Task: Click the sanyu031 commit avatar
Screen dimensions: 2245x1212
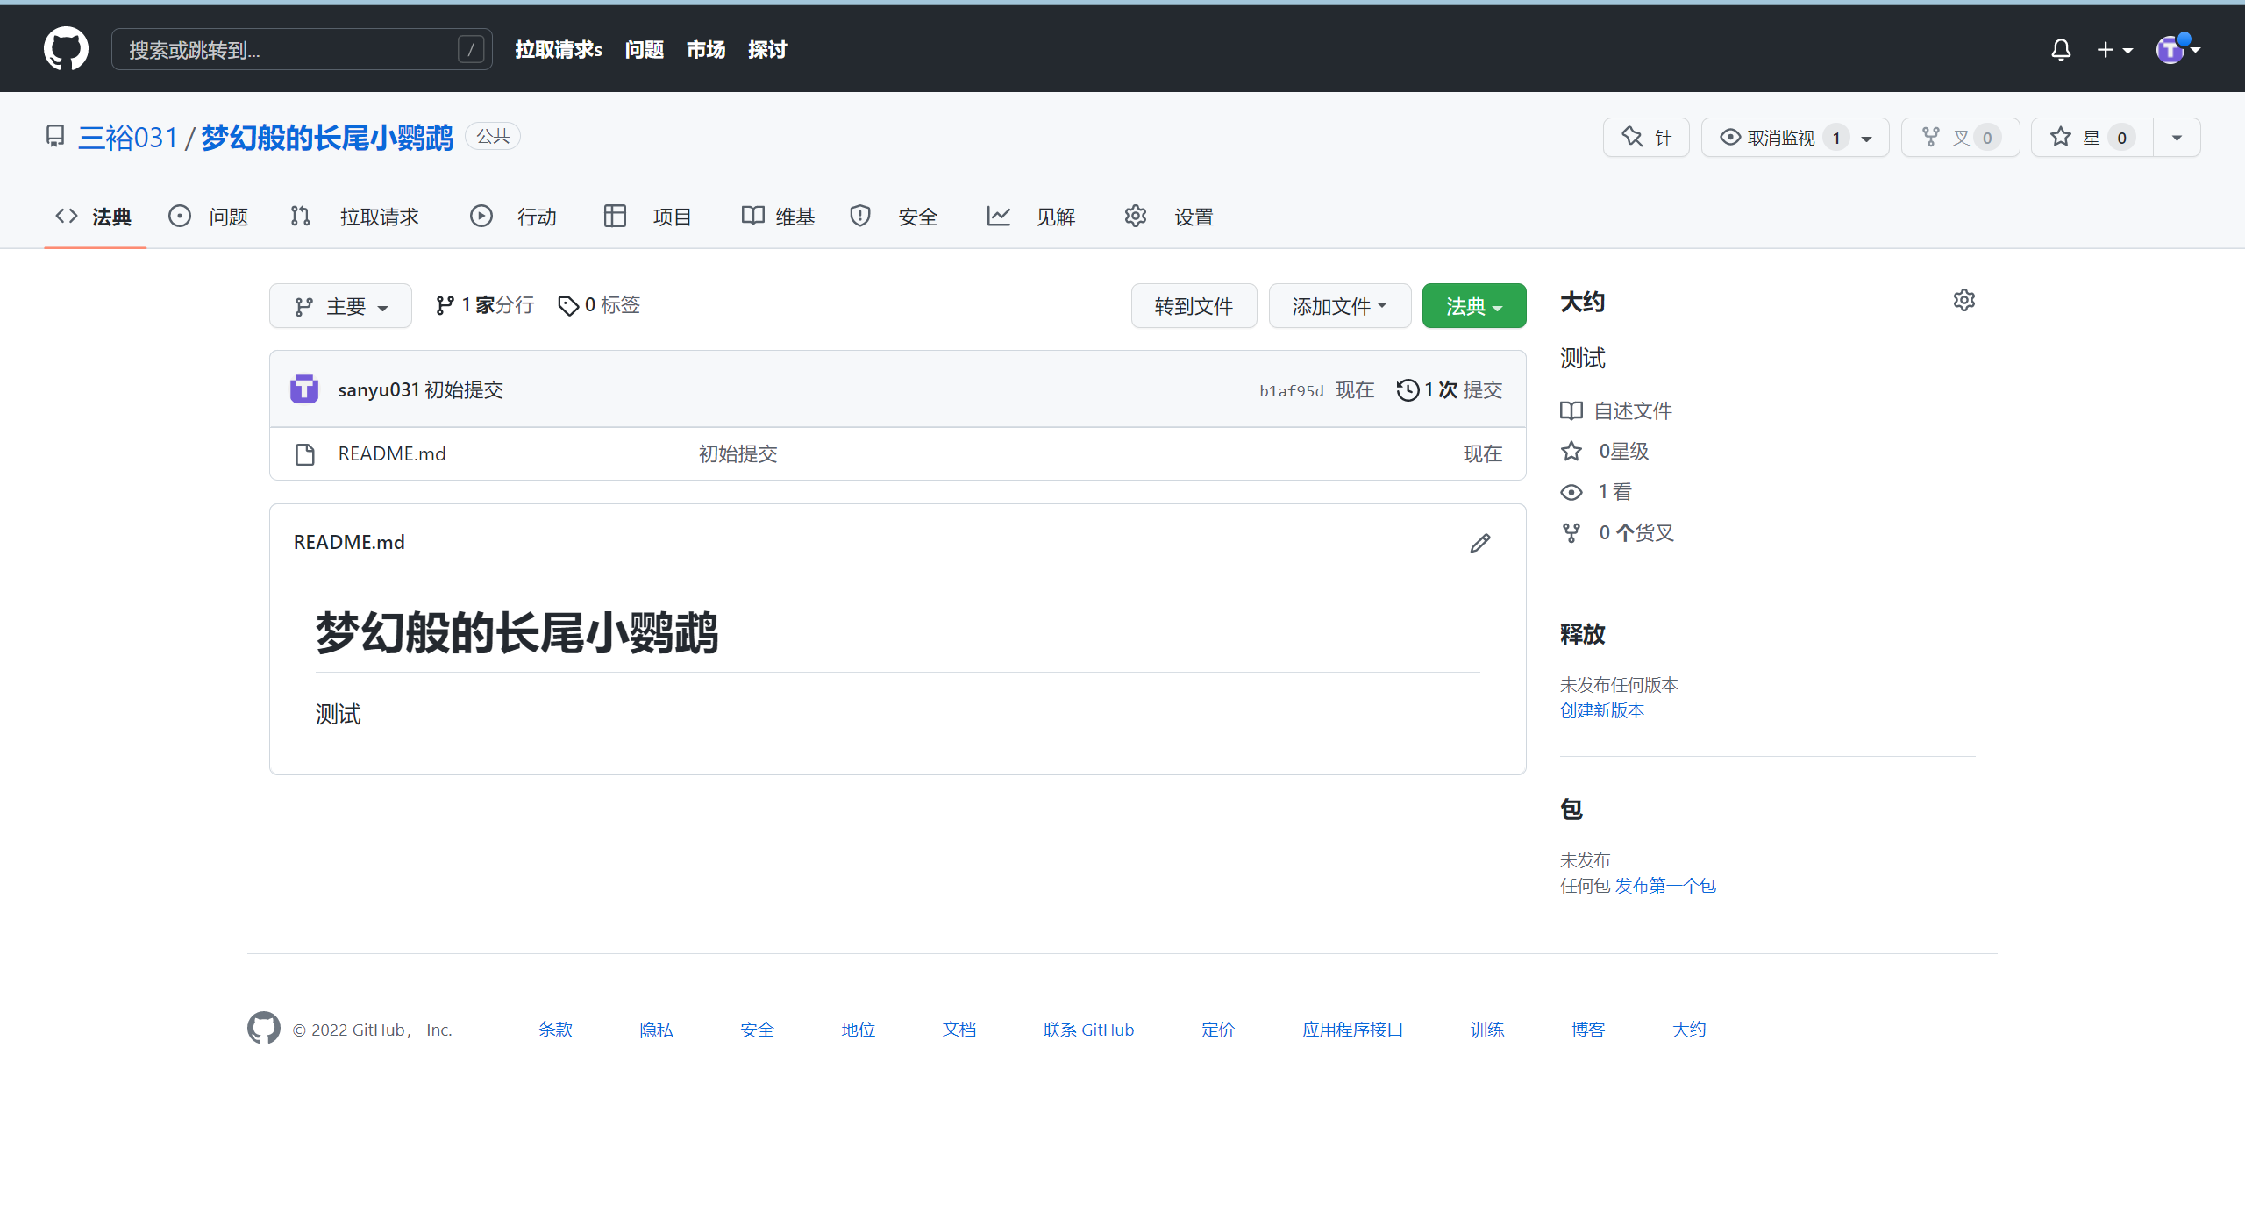Action: tap(304, 389)
